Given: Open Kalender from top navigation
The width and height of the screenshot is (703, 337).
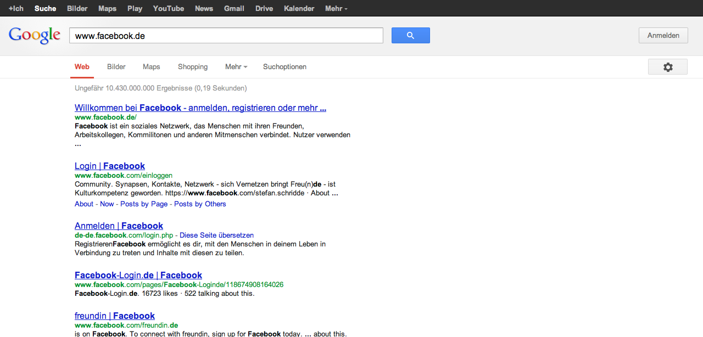Looking at the screenshot, I should point(299,8).
